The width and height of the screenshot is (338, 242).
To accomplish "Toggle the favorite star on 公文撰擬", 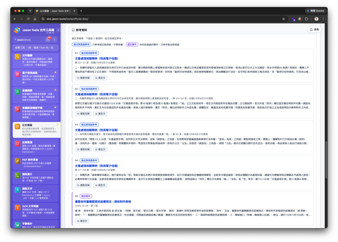I will pyautogui.click(x=57, y=125).
